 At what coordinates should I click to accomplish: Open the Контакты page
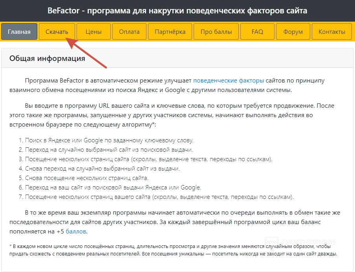[x=332, y=31]
